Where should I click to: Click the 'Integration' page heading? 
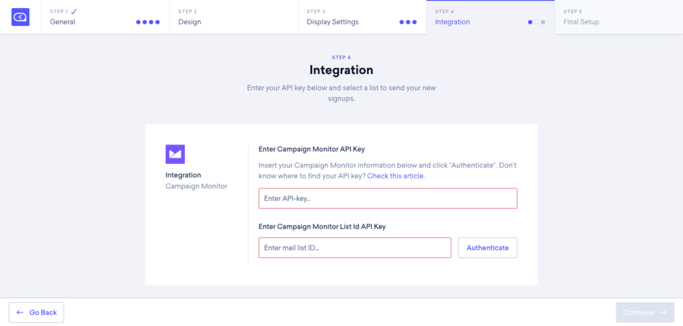point(341,70)
